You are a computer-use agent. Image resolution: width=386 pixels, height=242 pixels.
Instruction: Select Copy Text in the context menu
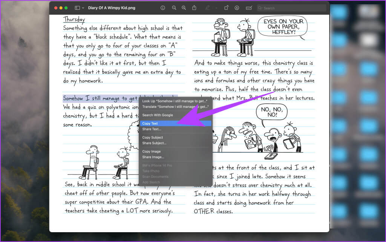tap(176, 124)
